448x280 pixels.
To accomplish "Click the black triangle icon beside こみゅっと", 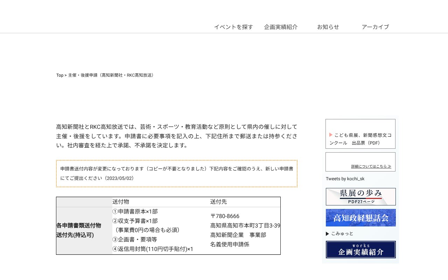I will tap(327, 234).
